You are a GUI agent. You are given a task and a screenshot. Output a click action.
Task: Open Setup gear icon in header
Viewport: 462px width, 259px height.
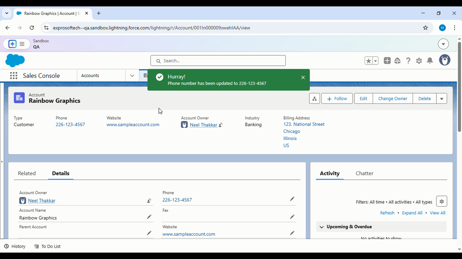tap(419, 61)
